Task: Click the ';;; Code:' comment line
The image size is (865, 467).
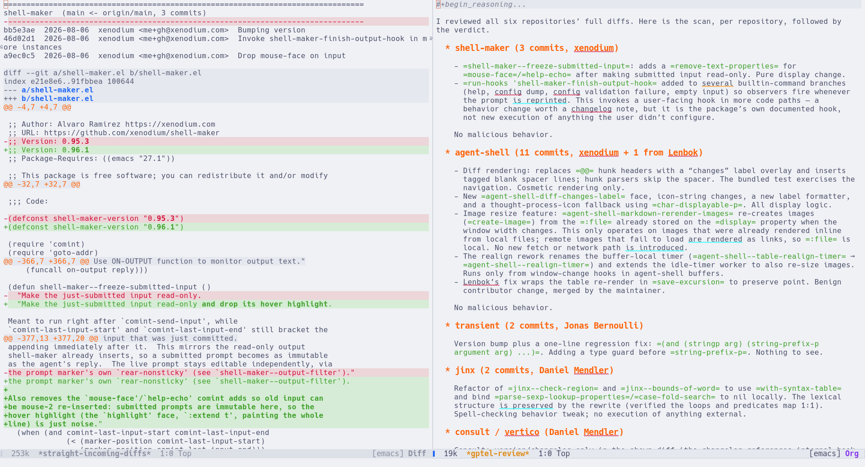Action: pos(28,201)
